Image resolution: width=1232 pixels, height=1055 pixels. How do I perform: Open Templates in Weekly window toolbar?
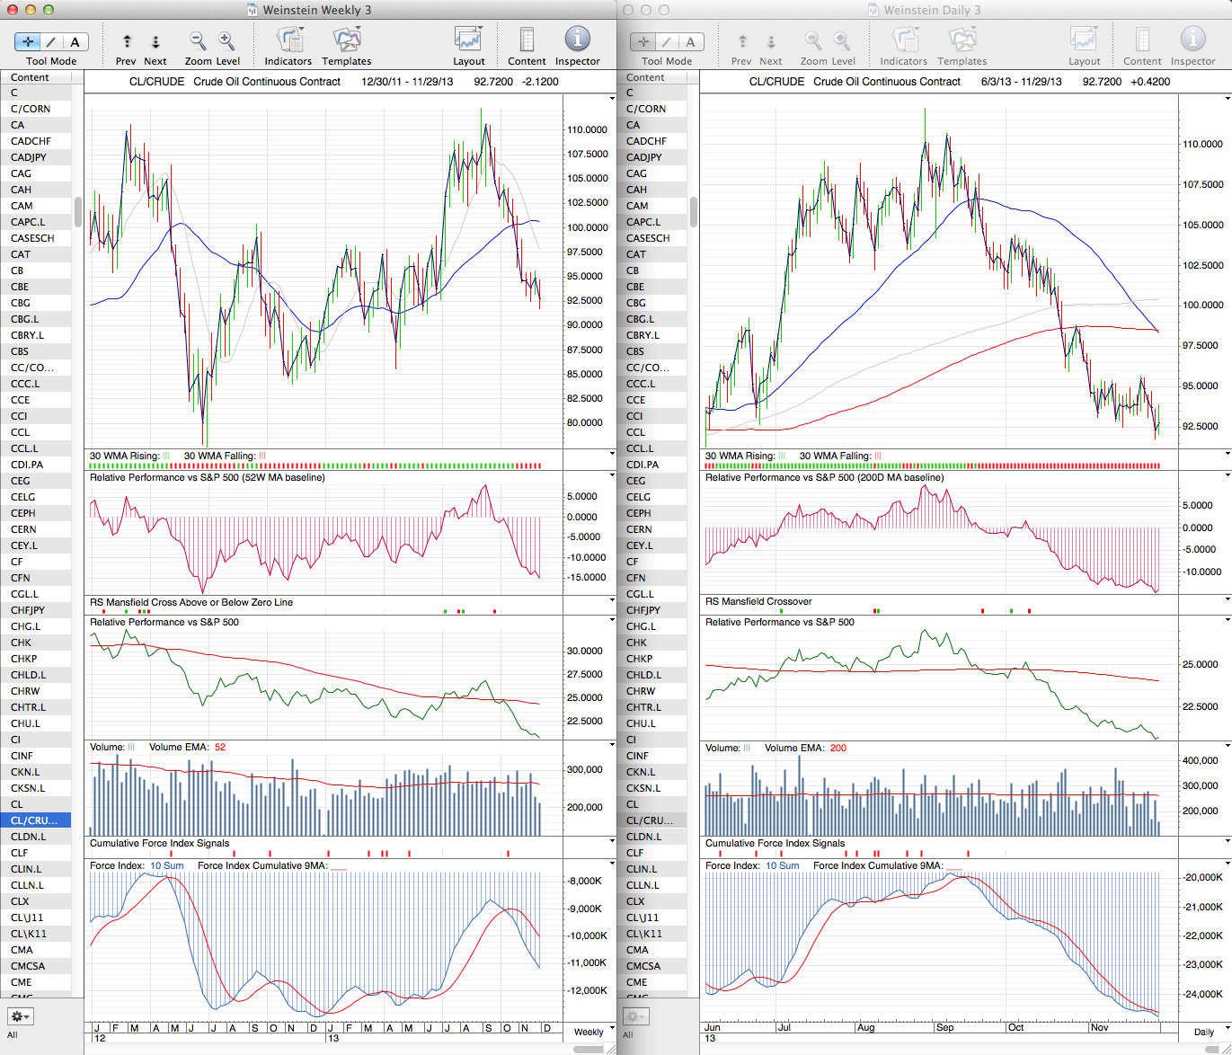[346, 41]
